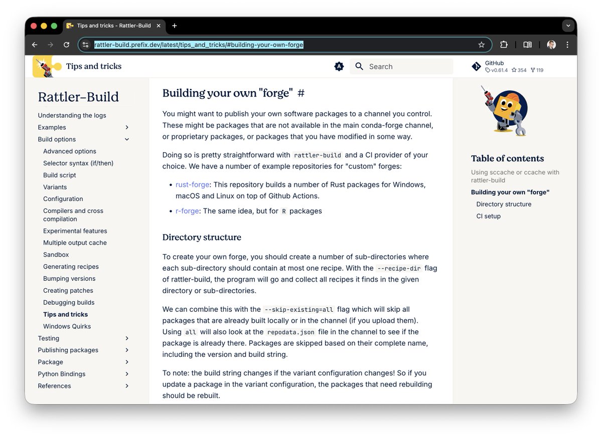Open tab search dropdown arrow
Viewport: 602px width, 437px height.
coord(567,26)
